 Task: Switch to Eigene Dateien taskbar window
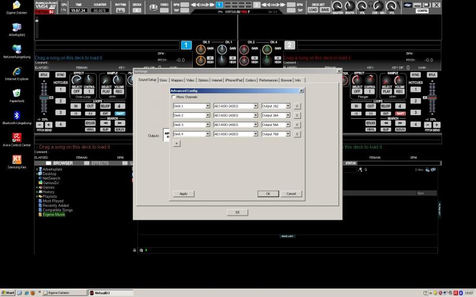coord(64,293)
